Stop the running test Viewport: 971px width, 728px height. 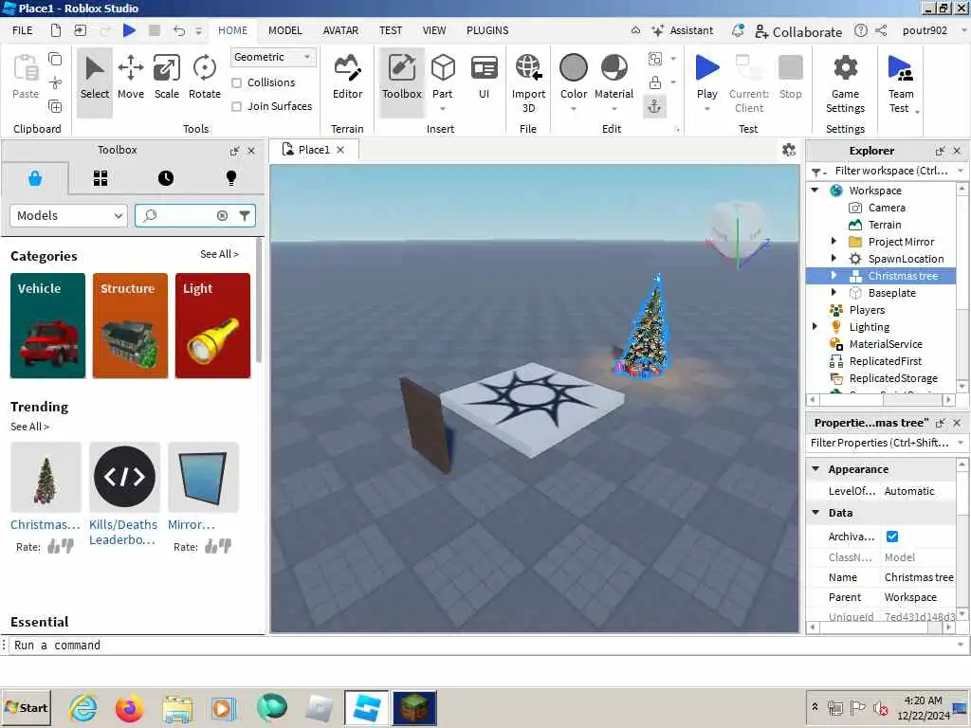click(790, 78)
